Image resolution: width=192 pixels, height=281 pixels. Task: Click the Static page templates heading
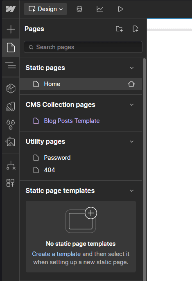(60, 191)
